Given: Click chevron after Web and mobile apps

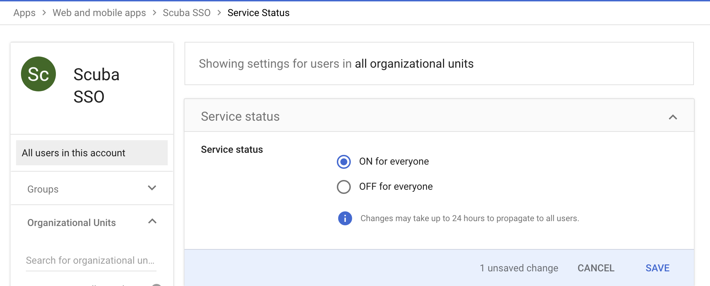Looking at the screenshot, I should pos(154,13).
